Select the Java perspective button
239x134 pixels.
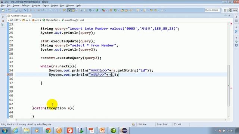pos(233,10)
